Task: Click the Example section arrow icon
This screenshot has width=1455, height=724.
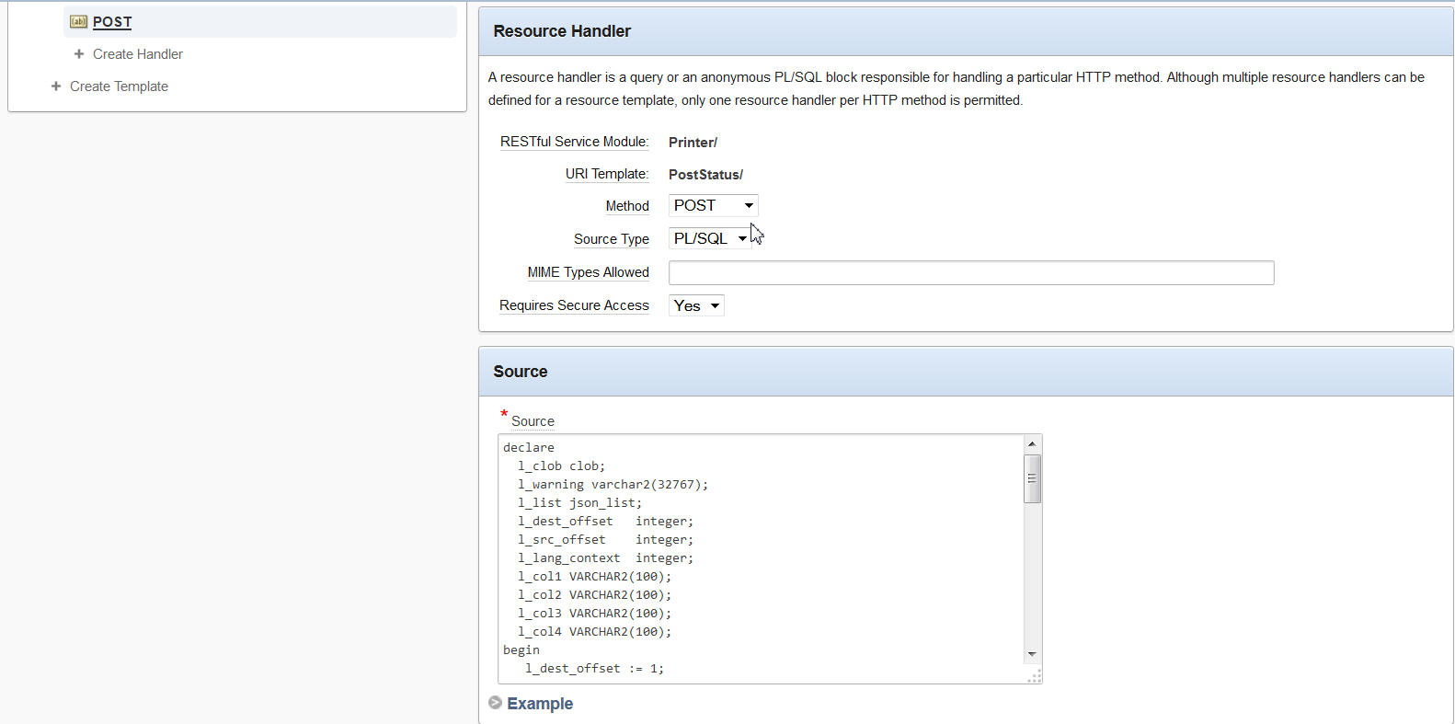Action: [x=496, y=703]
